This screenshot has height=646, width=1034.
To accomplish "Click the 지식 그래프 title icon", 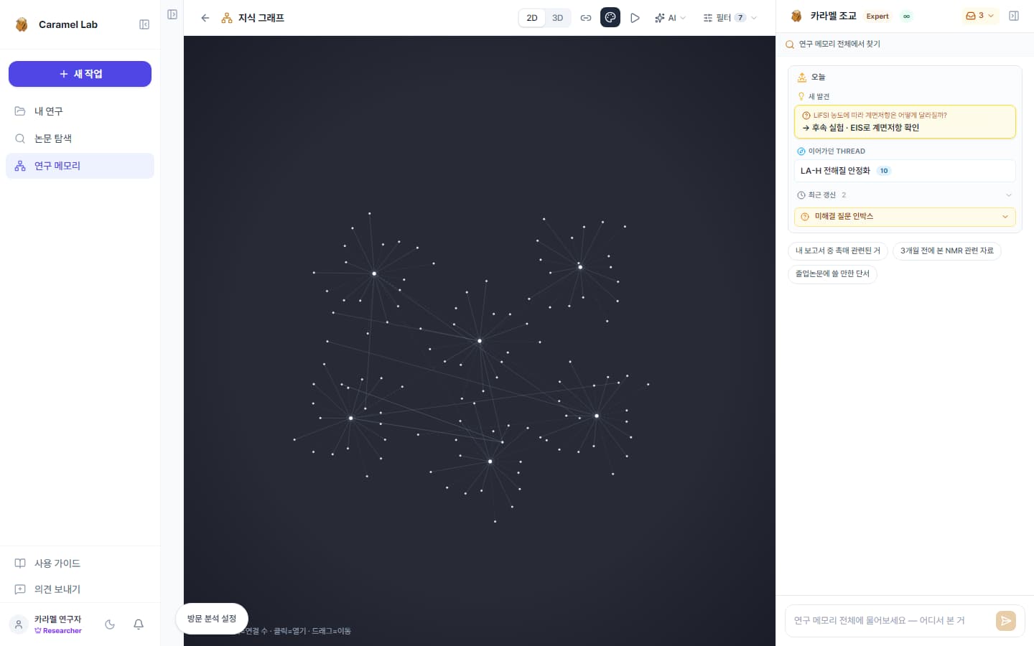I will click(x=227, y=18).
